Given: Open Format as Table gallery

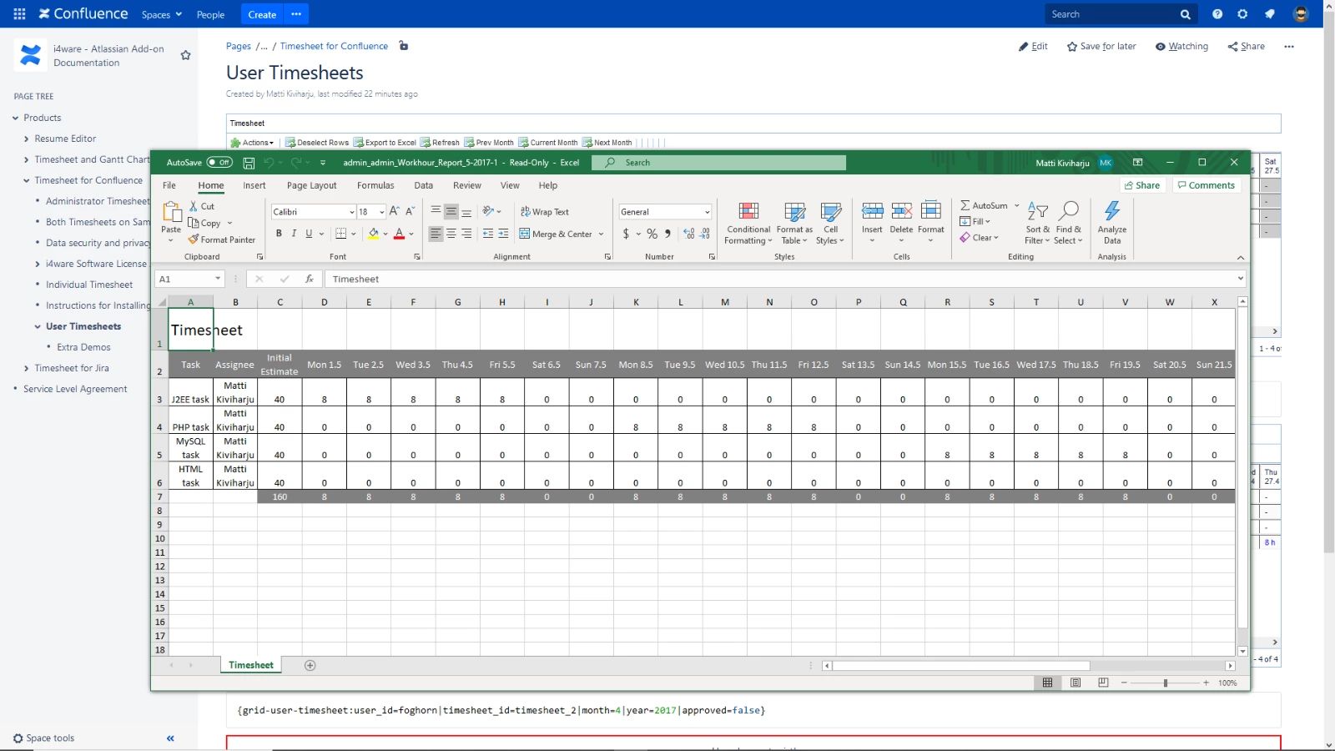Looking at the screenshot, I should [794, 223].
